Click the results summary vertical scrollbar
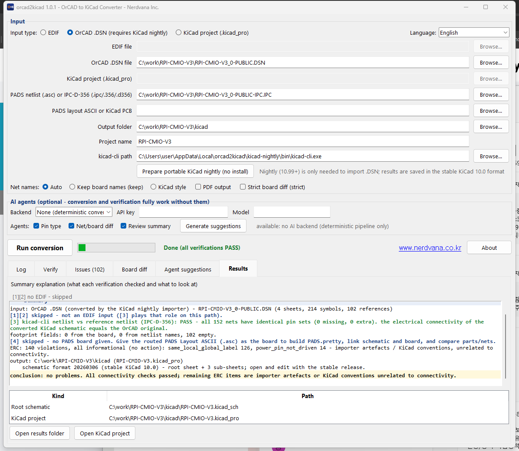 [506, 346]
